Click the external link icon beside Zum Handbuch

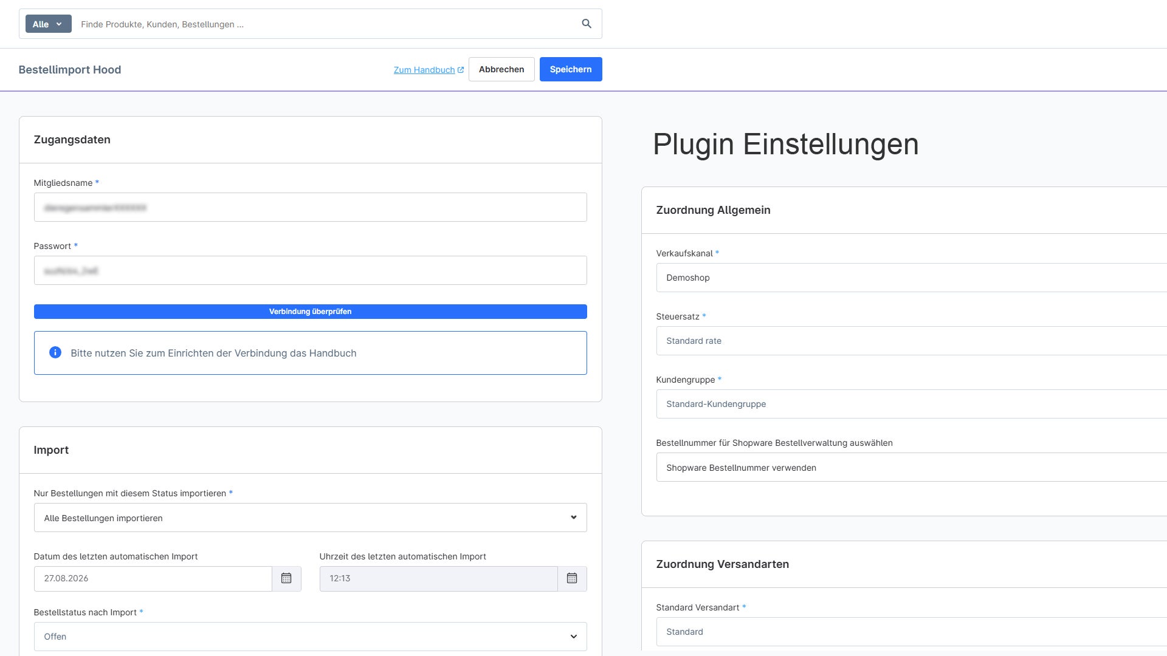point(461,70)
